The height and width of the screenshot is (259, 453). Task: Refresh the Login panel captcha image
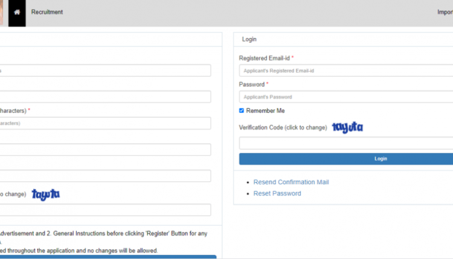[x=347, y=128]
